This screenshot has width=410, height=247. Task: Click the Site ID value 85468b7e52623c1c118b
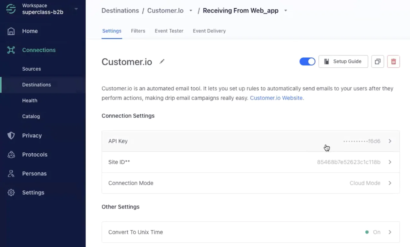coord(349,162)
